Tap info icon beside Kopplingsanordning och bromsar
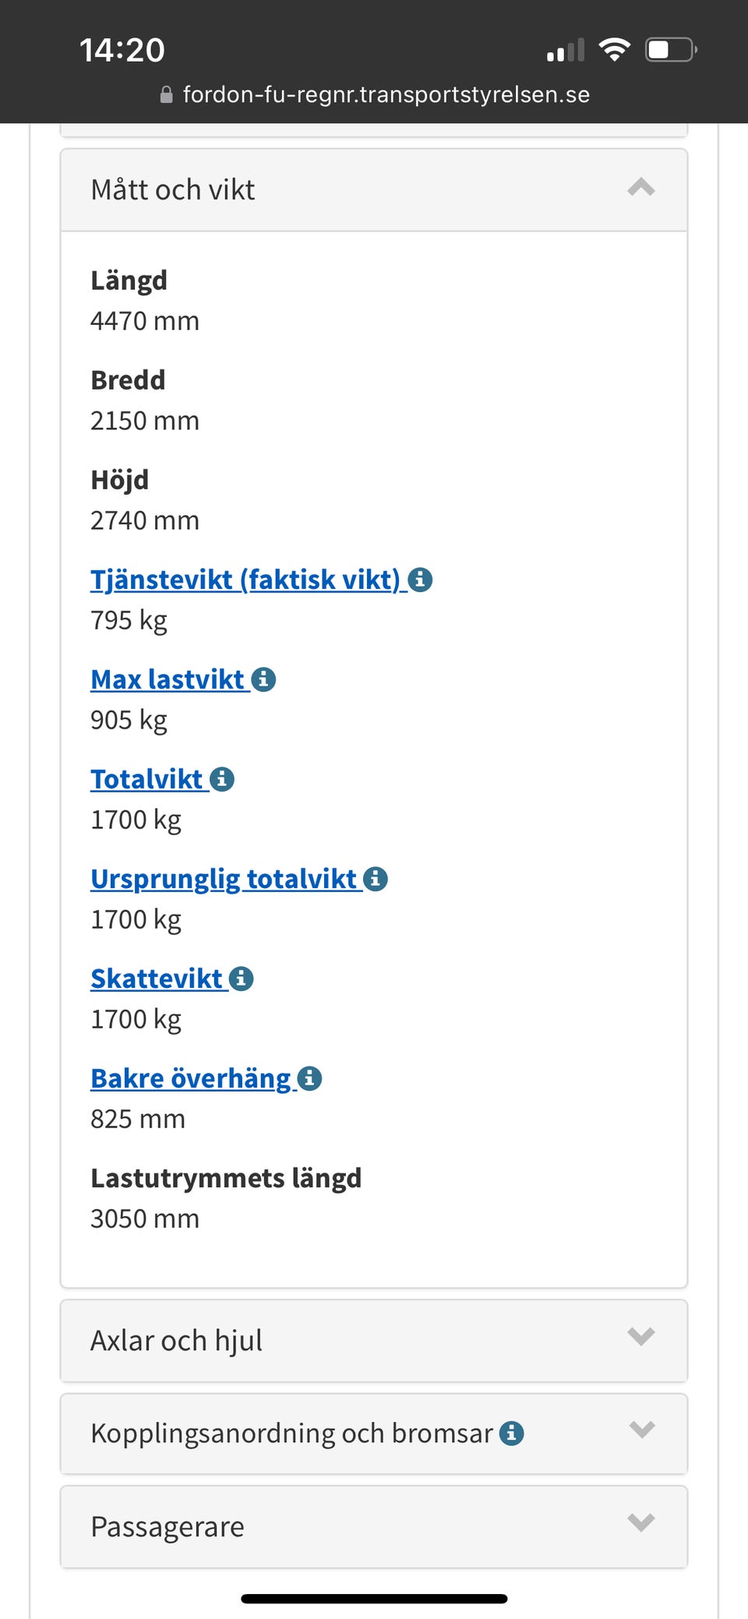The width and height of the screenshot is (748, 1619). point(511,1433)
